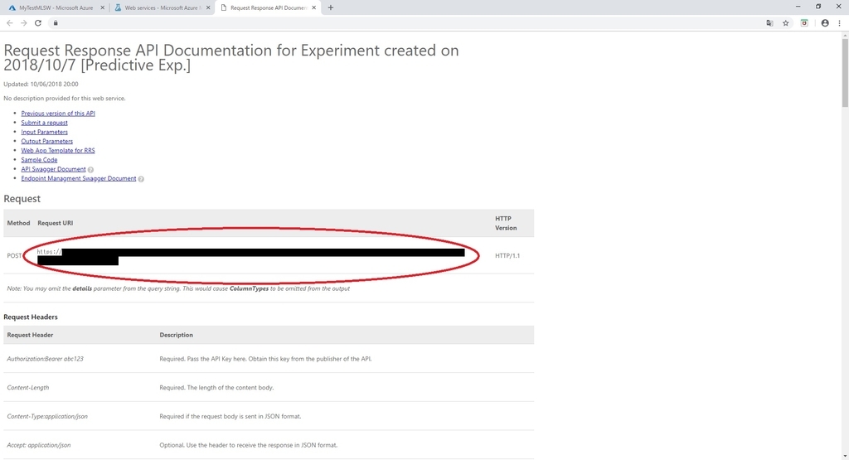This screenshot has width=849, height=460.
Task: Open the Endpoint Managment Swagger Document link
Action: [79, 178]
